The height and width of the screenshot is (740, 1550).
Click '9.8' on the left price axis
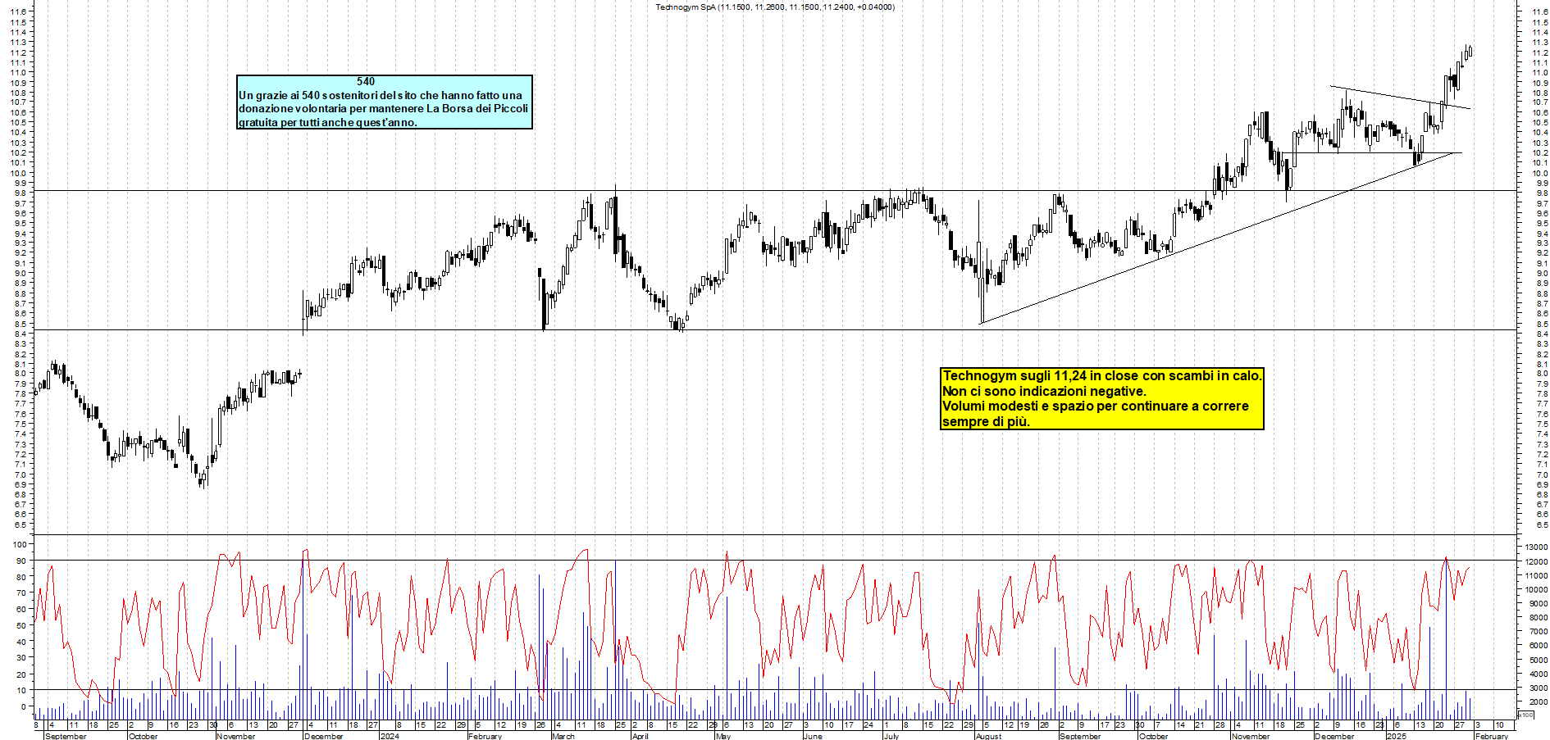[x=19, y=193]
